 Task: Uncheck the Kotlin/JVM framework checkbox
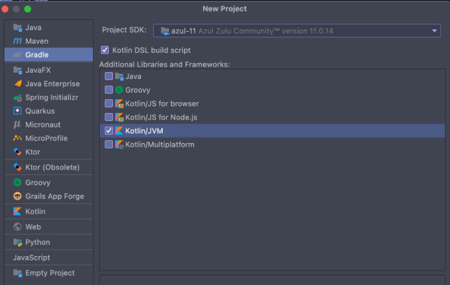(x=109, y=130)
